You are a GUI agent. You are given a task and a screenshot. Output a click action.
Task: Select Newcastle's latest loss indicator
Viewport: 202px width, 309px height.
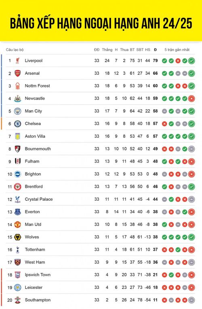pos(191,99)
